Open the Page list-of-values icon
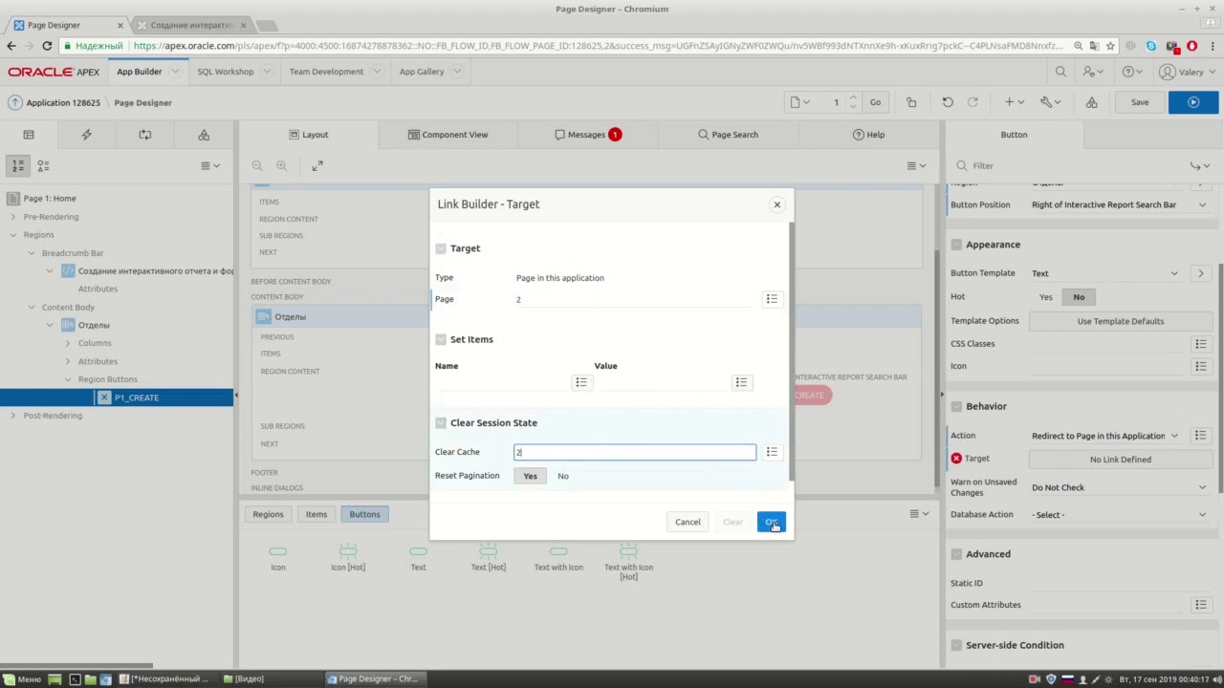This screenshot has width=1224, height=688. pyautogui.click(x=772, y=299)
